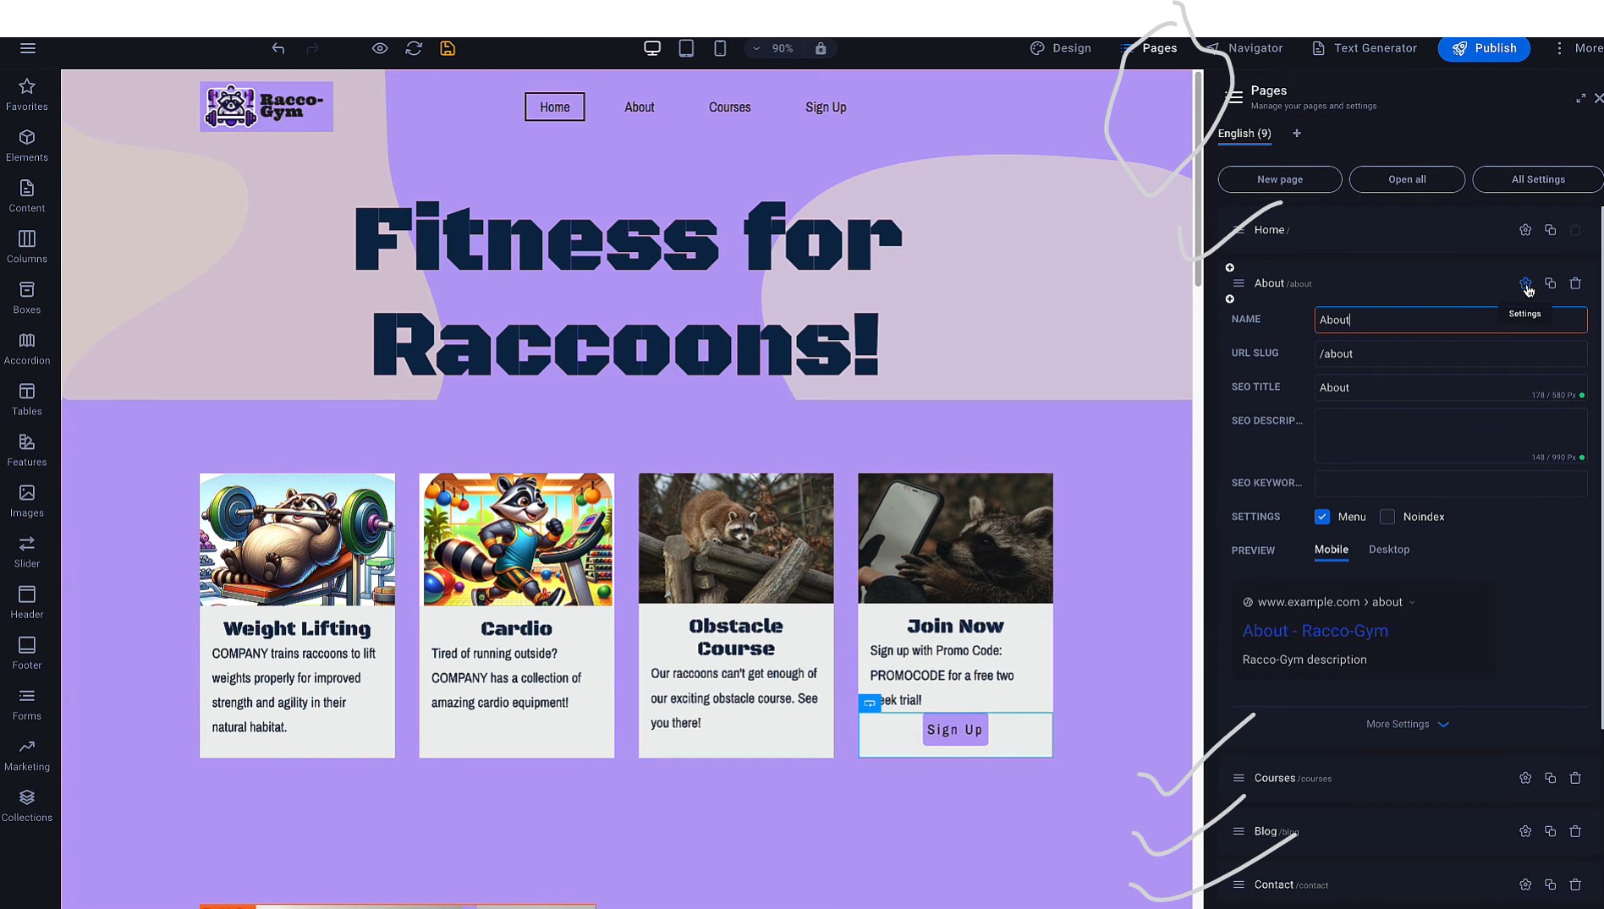Delete the Contact page

coord(1575,884)
